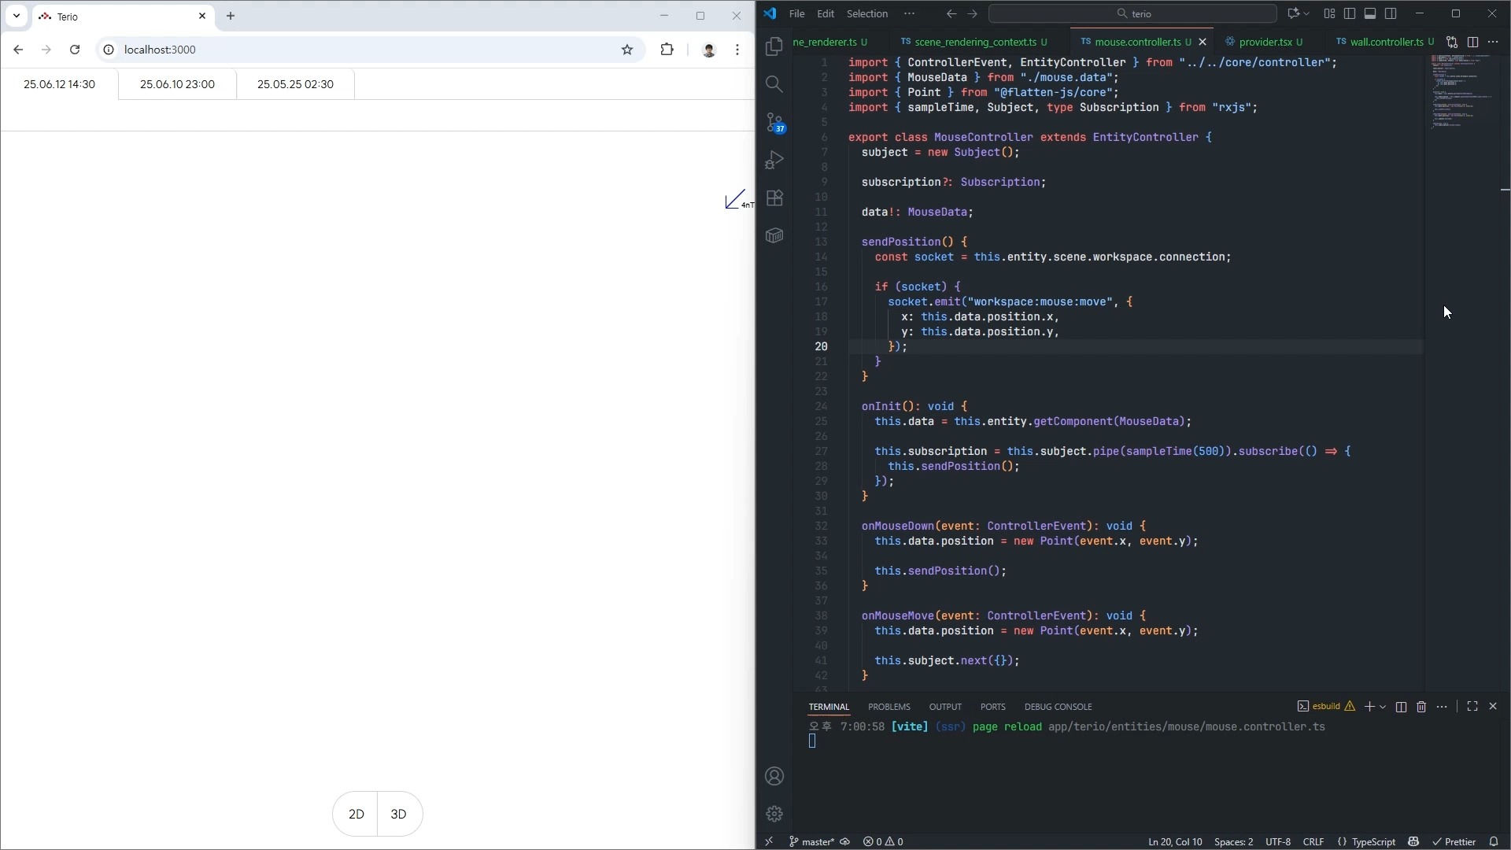
Task: Open the Explorer file view
Action: click(774, 47)
